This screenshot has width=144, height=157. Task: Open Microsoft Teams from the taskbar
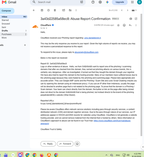tap(6, 155)
